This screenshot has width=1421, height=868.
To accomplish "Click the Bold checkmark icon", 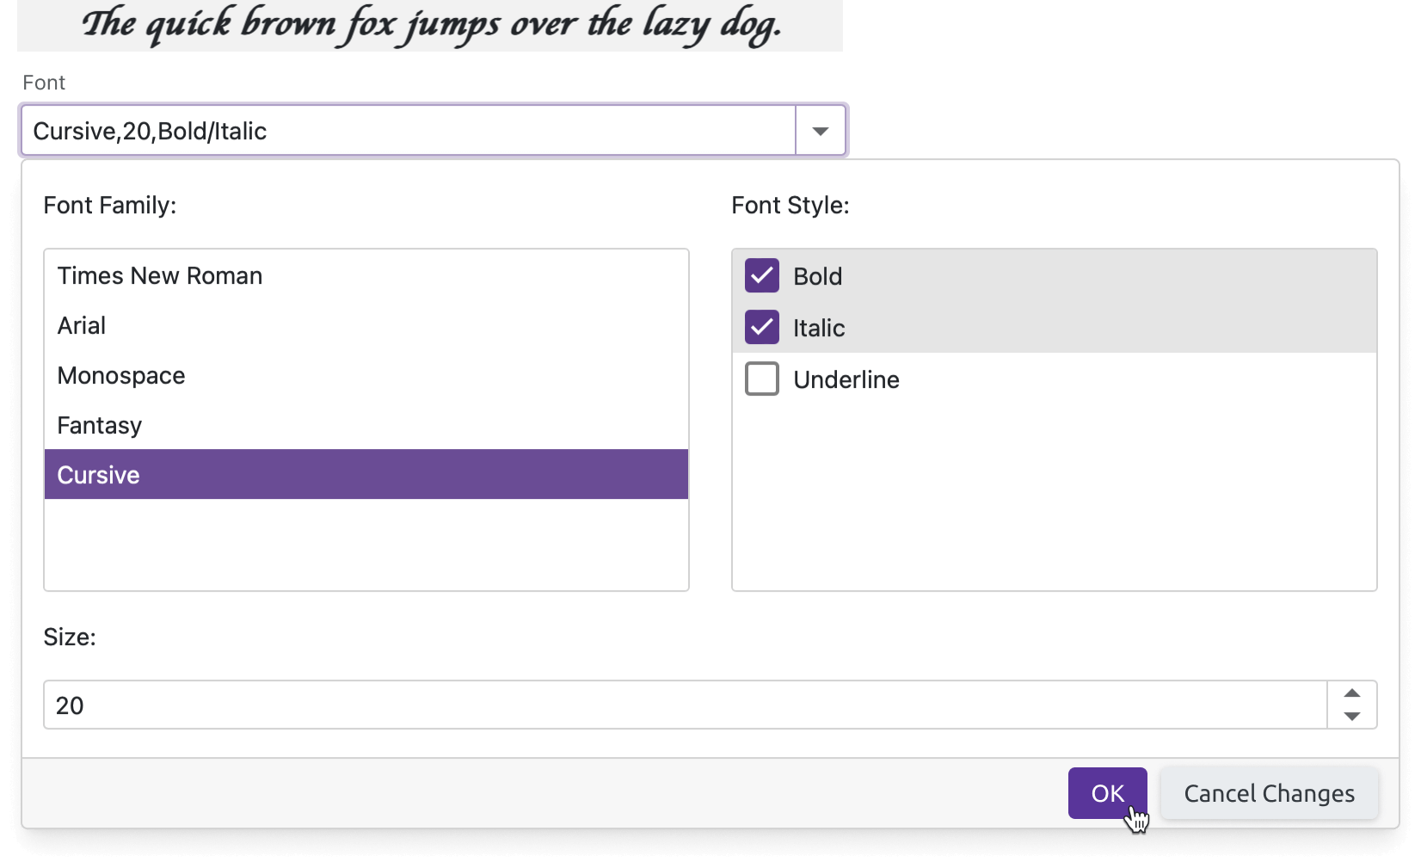I will click(x=760, y=275).
